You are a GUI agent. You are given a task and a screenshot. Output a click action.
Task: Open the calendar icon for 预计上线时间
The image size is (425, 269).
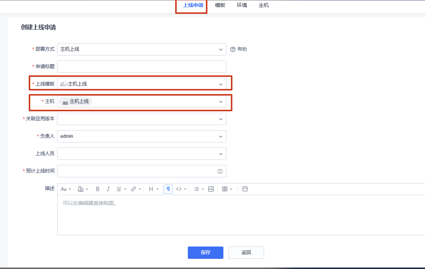[220, 171]
